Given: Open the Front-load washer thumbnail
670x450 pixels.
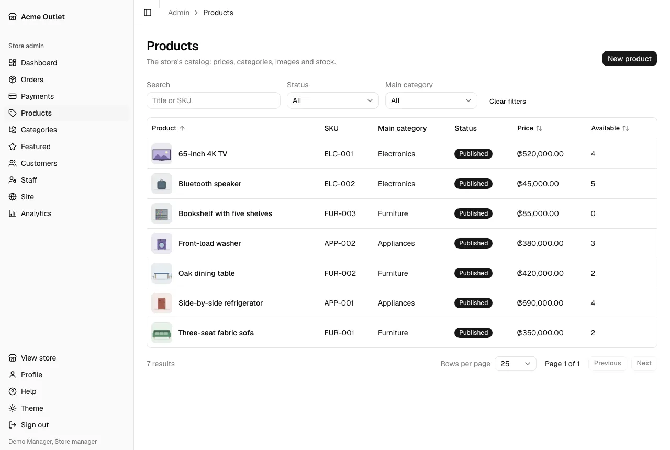Looking at the screenshot, I should tap(162, 243).
